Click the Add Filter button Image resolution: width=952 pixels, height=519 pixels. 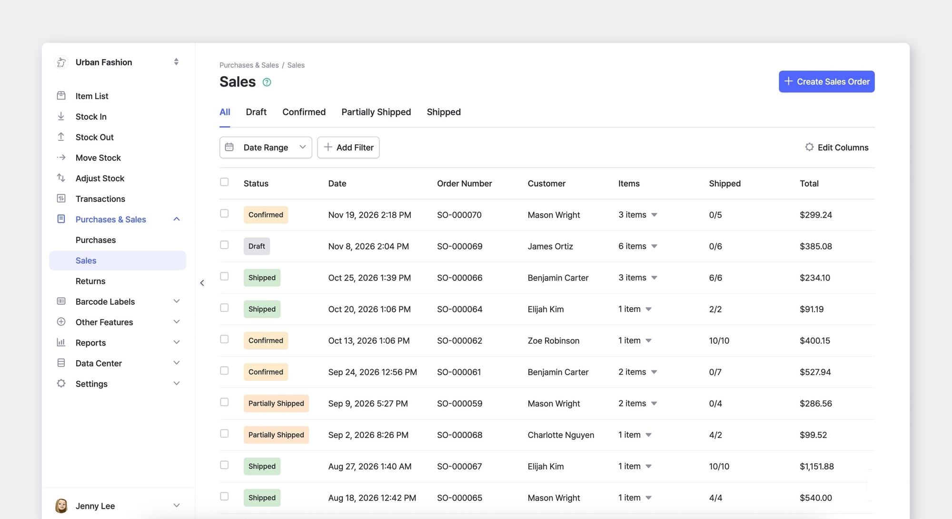[x=348, y=148]
